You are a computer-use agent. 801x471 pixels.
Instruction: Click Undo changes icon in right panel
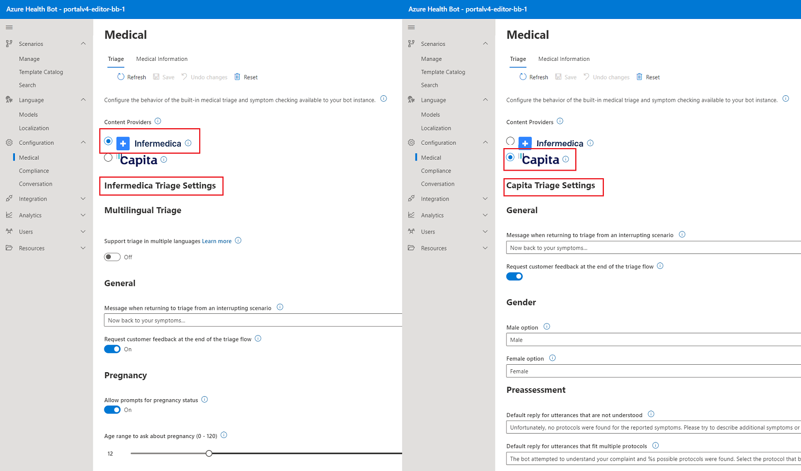(586, 76)
